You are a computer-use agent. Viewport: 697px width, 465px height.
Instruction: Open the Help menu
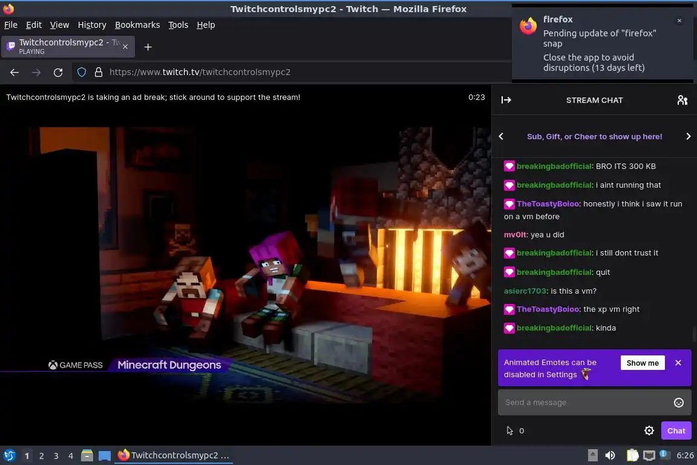(206, 25)
